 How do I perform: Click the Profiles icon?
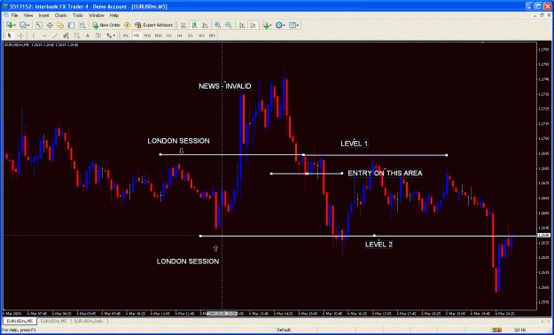(x=23, y=25)
